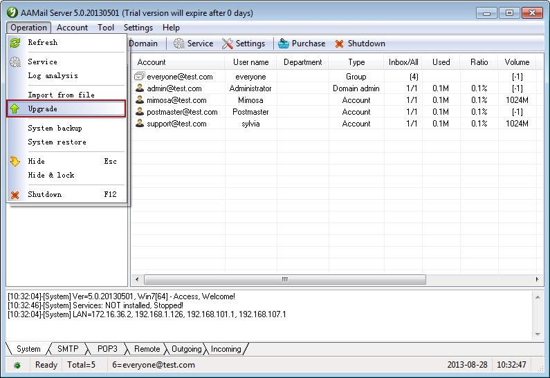Select System backup menu entry
Viewport: 550px width, 378px height.
66,129
